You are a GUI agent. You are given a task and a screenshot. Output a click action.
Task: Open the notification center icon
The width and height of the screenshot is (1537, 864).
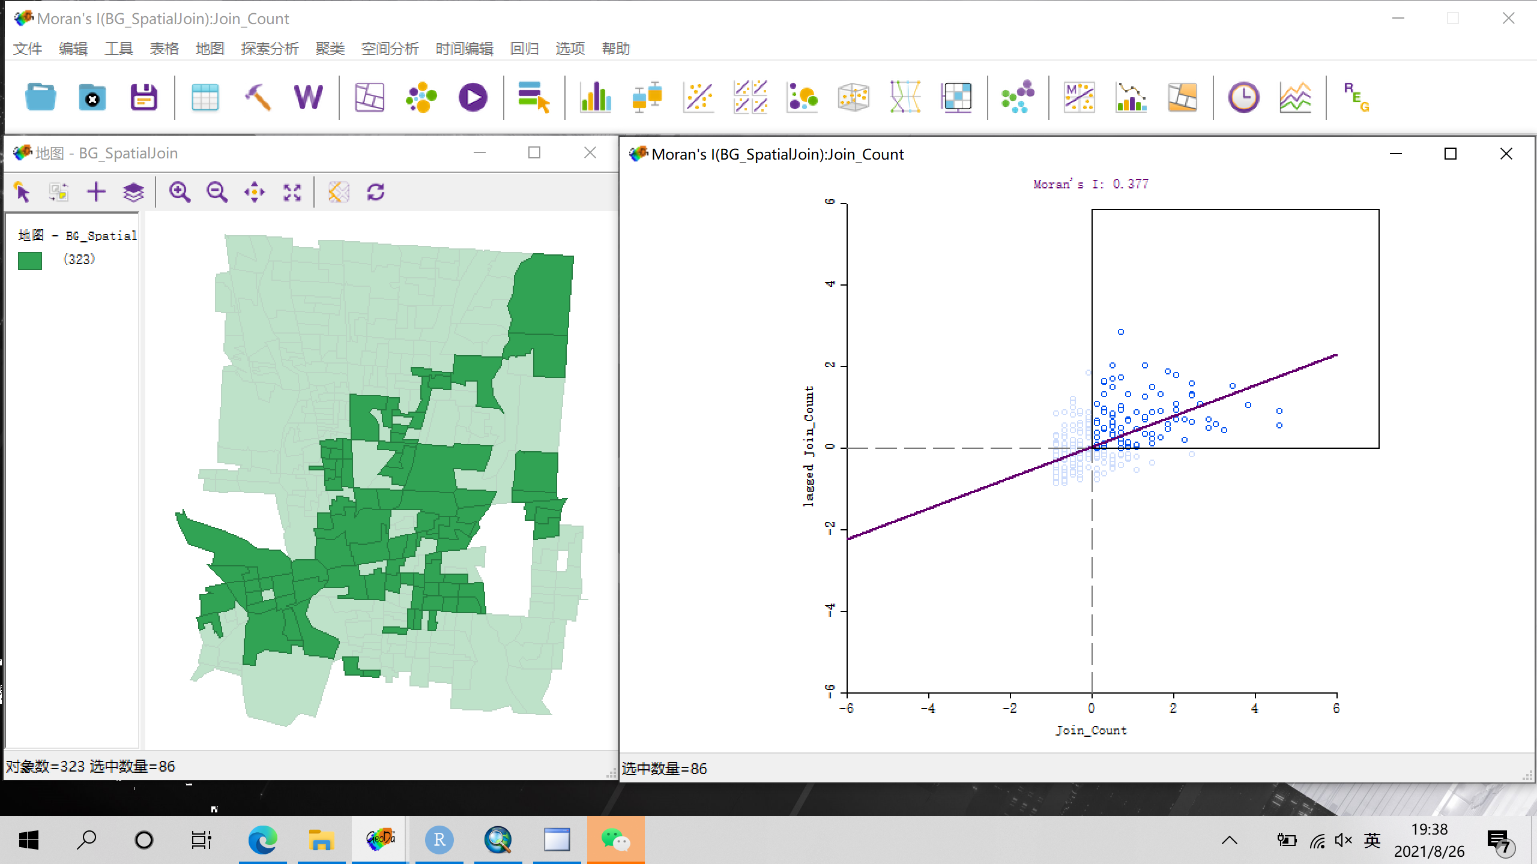[x=1501, y=841]
